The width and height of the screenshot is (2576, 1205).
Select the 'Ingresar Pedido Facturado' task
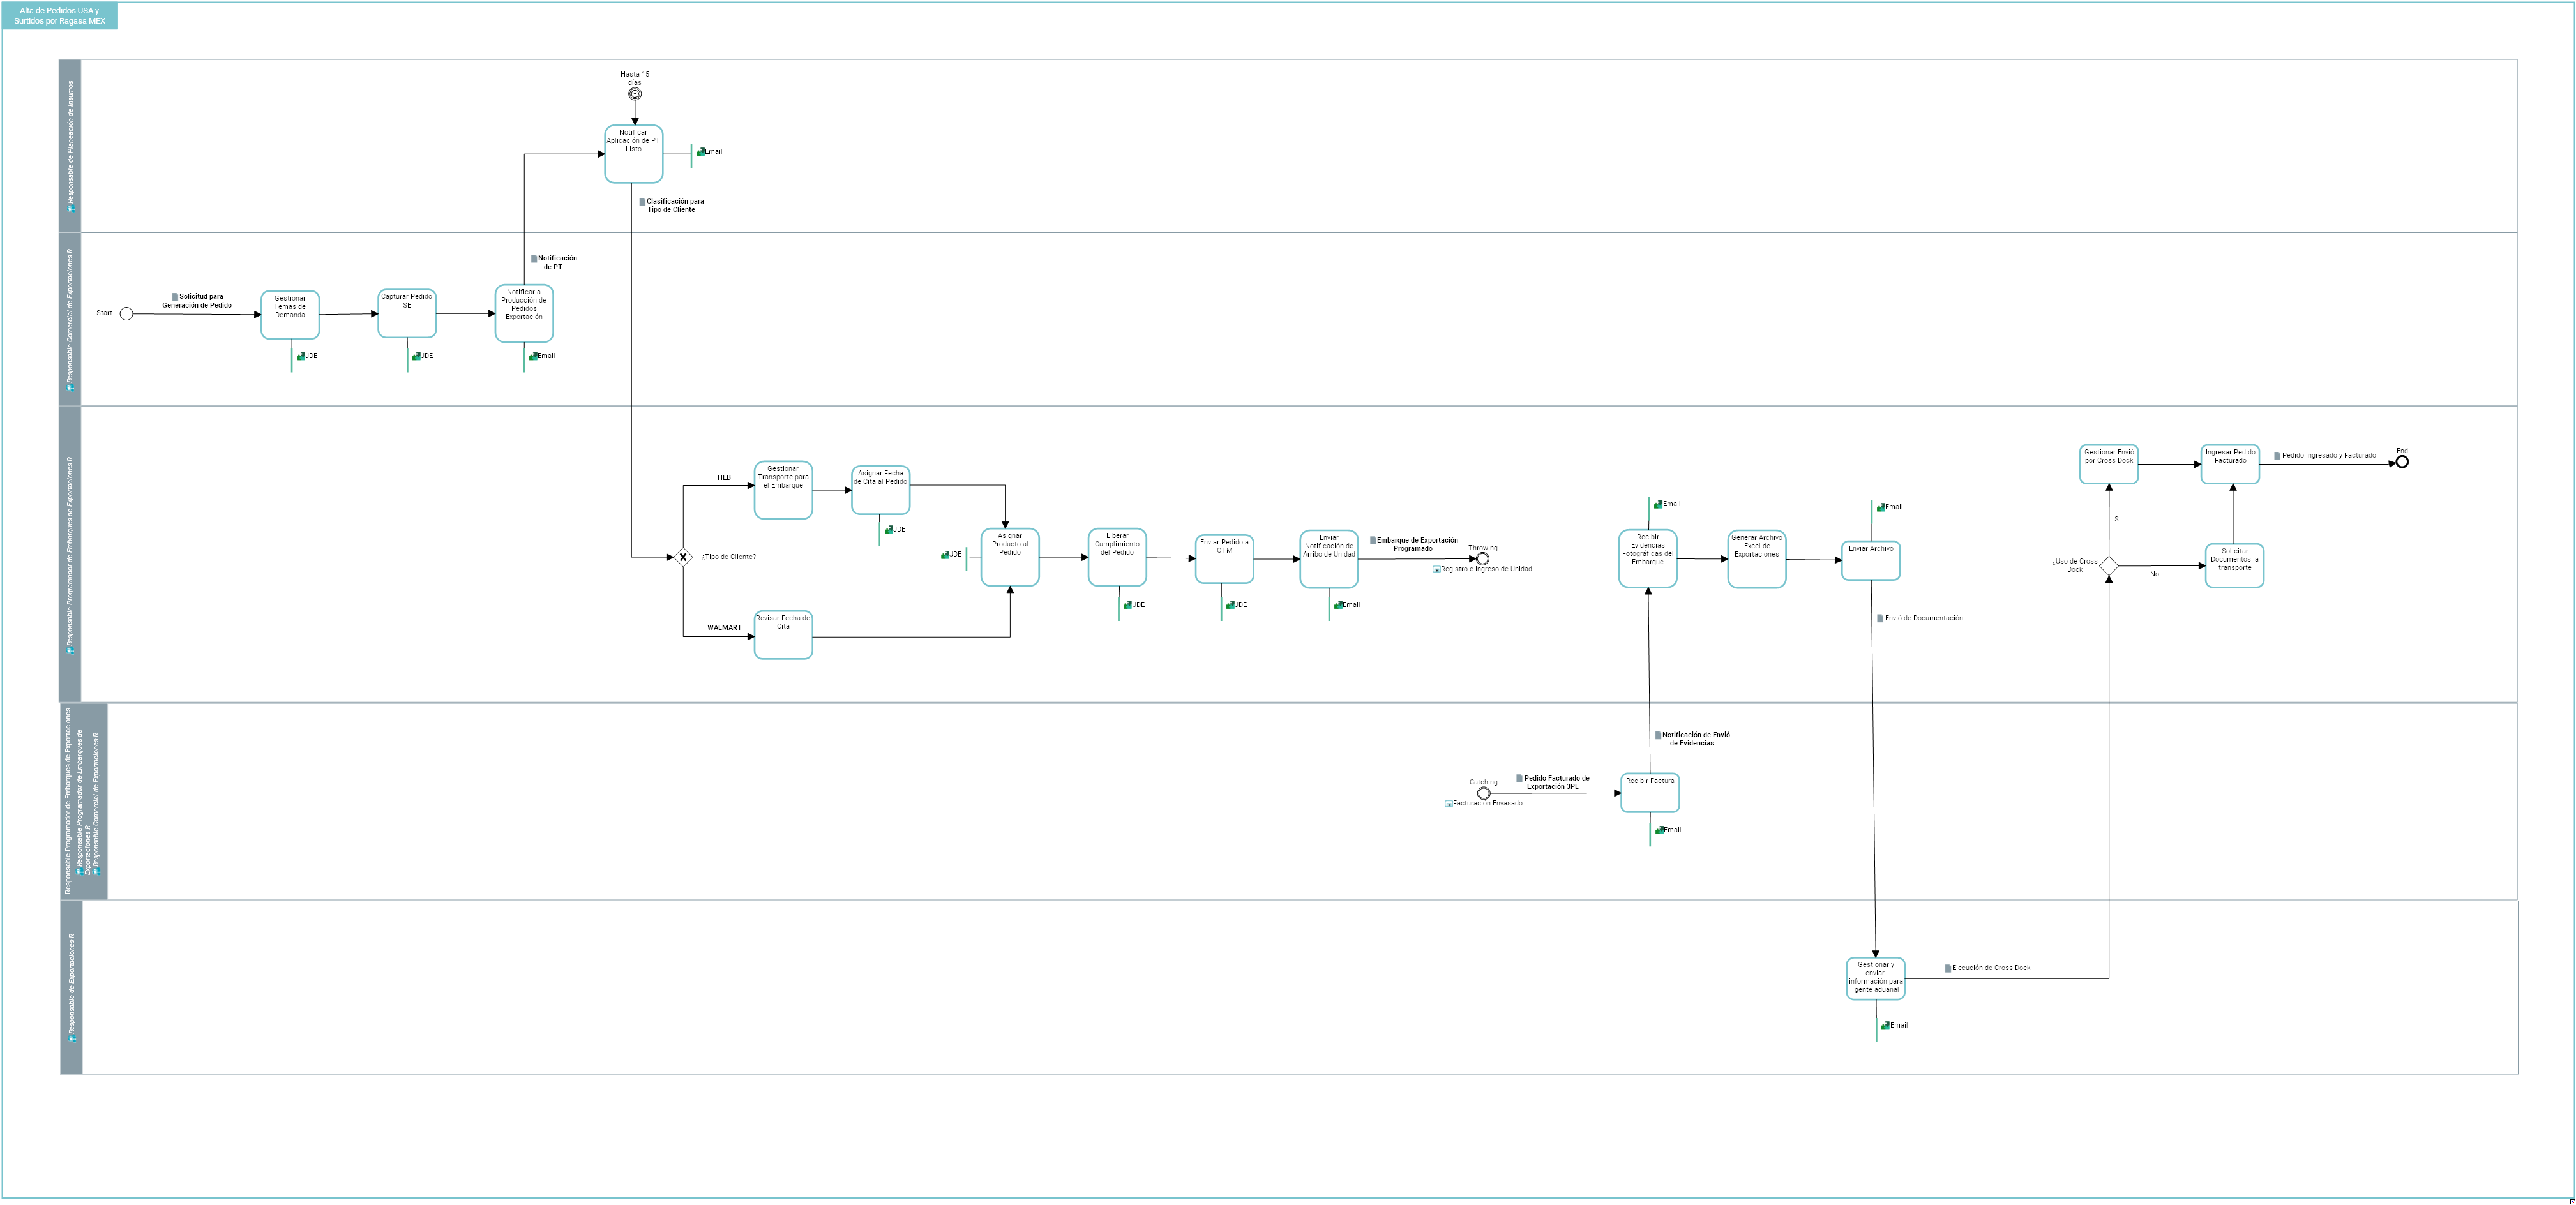(x=2230, y=464)
